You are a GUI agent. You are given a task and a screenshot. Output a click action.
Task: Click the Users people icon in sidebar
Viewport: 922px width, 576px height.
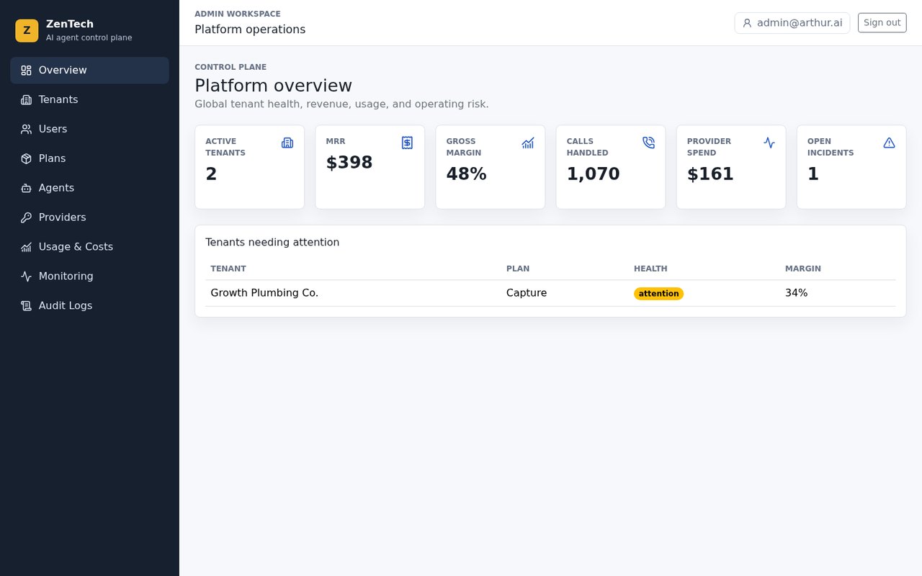[26, 130]
